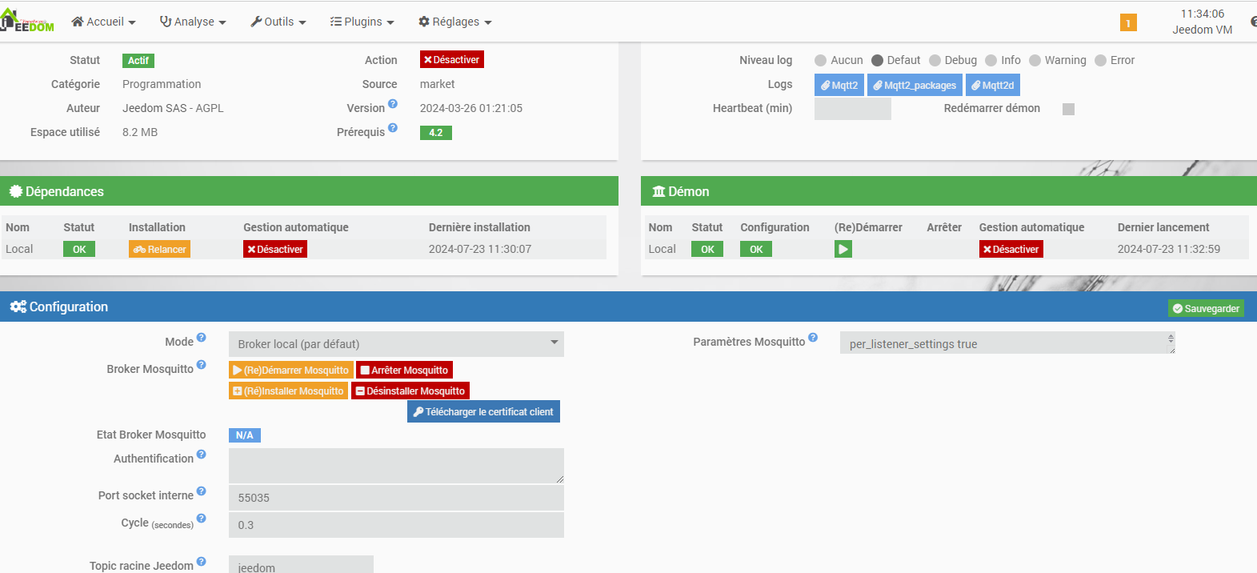
Task: Select Debug log level
Action: pyautogui.click(x=935, y=60)
